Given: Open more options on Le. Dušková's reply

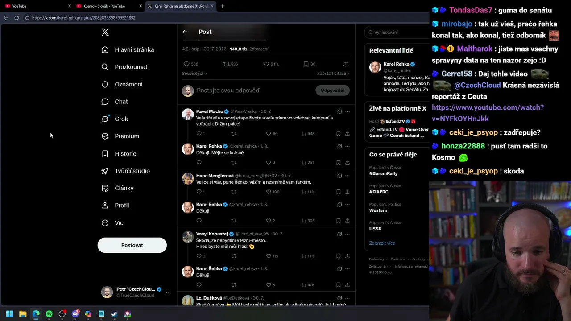Looking at the screenshot, I should pos(348,298).
